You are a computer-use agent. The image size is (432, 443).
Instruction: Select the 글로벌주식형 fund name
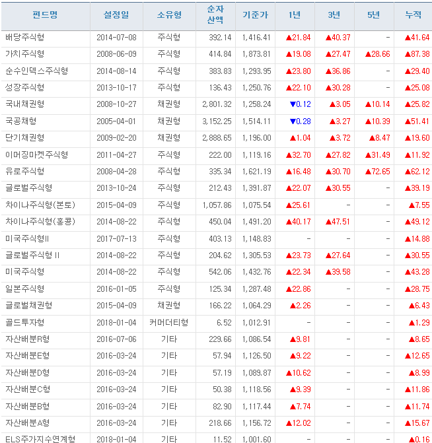click(x=29, y=188)
